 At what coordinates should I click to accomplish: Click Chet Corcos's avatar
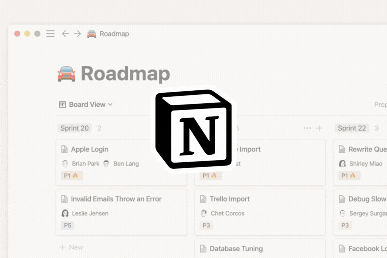point(204,213)
